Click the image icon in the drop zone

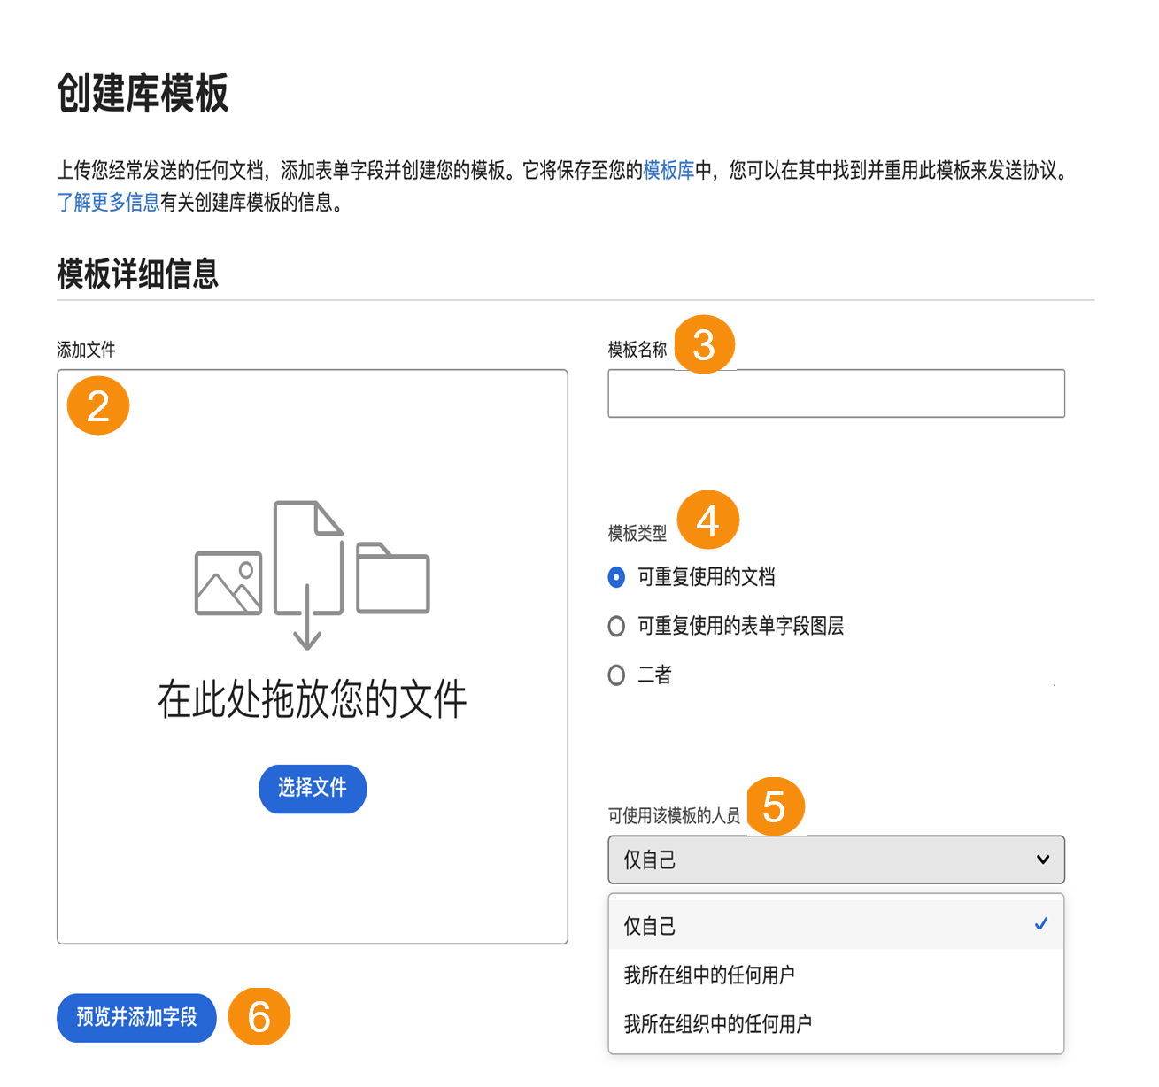click(228, 580)
